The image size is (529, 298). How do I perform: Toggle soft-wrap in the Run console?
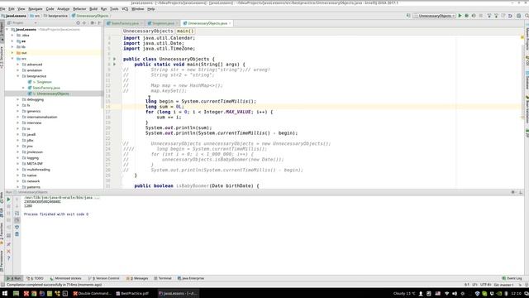pos(17,214)
